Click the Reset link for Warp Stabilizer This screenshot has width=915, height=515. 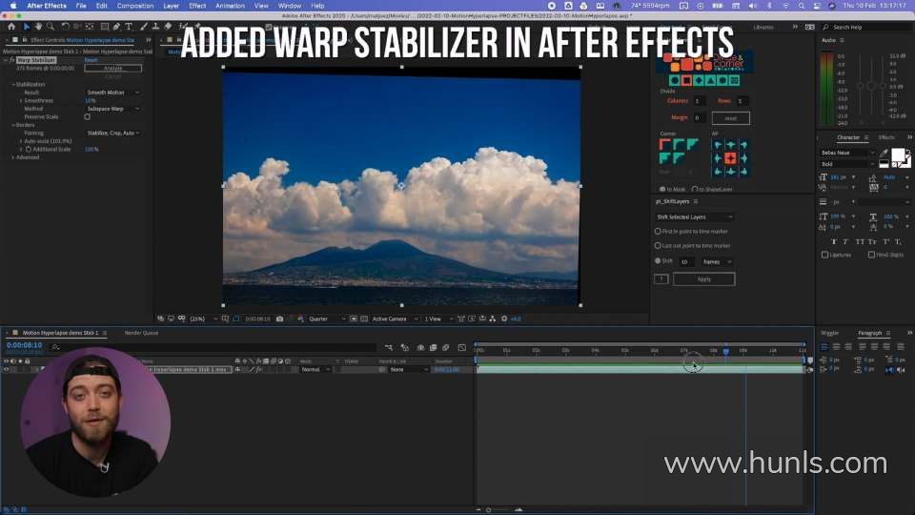pos(91,60)
